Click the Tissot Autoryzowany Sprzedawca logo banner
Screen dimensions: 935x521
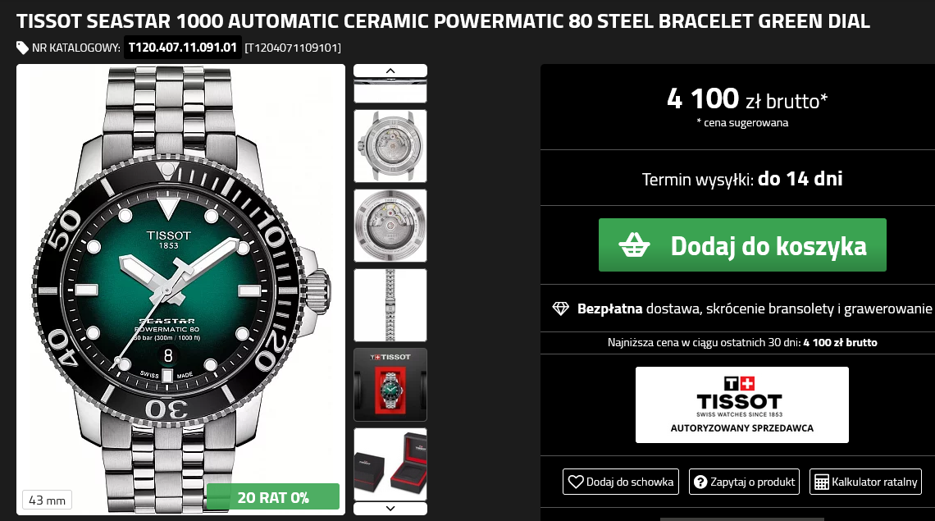click(741, 404)
